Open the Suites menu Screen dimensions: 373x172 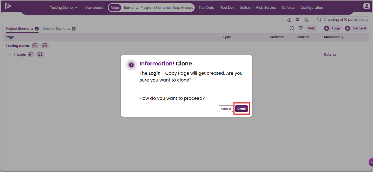pos(245,8)
